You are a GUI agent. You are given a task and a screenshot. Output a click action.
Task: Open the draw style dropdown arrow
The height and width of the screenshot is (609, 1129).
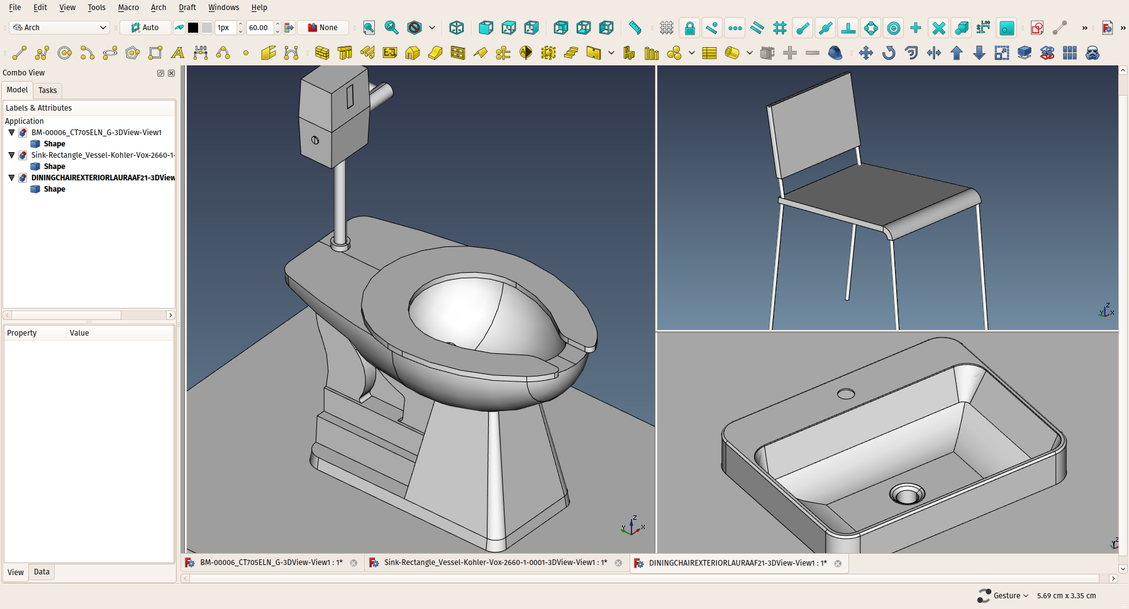432,28
